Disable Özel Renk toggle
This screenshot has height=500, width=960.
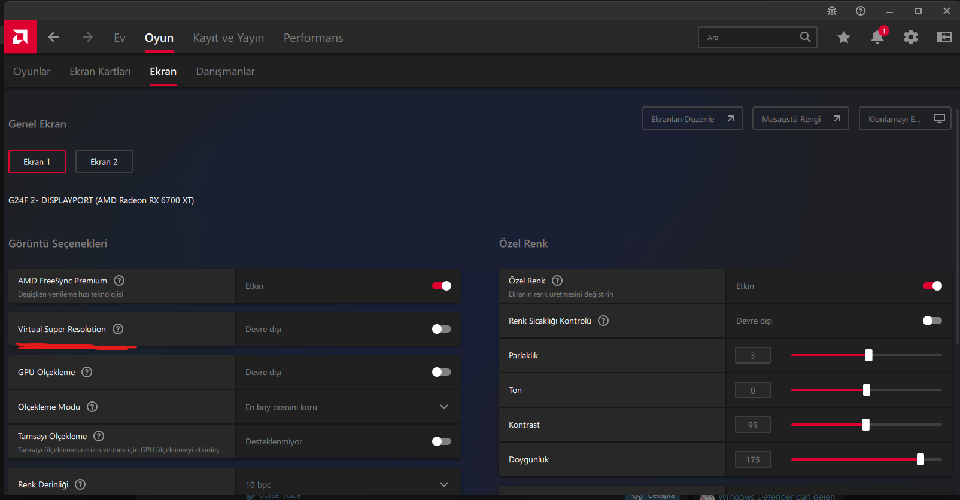[932, 286]
